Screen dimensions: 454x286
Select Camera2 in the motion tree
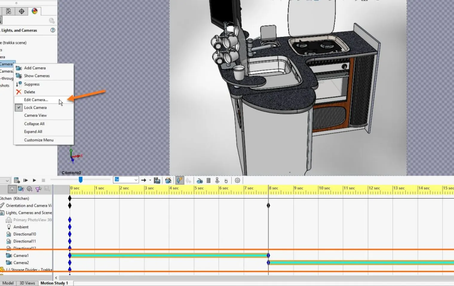pyautogui.click(x=21, y=263)
